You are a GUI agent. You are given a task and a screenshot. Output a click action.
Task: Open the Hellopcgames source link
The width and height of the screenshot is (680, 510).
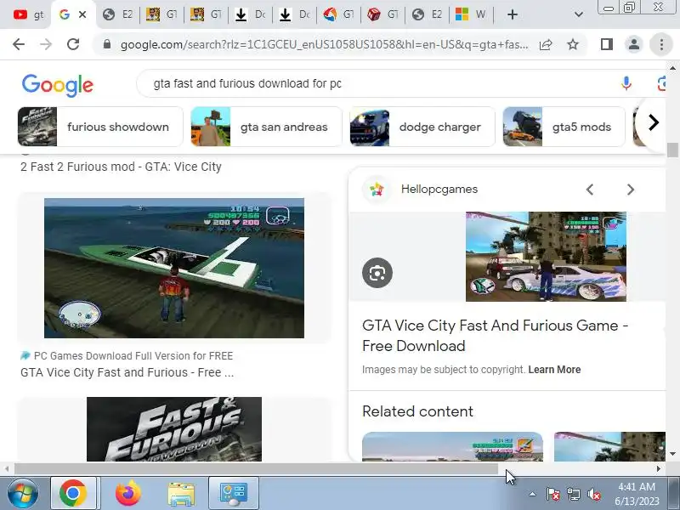coord(439,189)
